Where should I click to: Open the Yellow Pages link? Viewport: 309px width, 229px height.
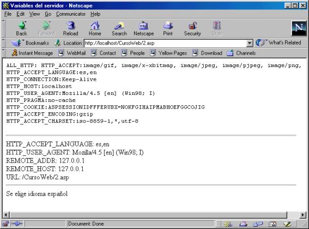pyautogui.click(x=168, y=53)
